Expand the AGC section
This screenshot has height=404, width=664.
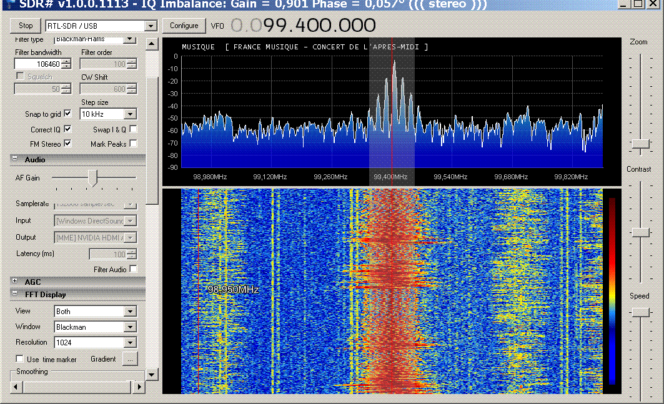(15, 281)
